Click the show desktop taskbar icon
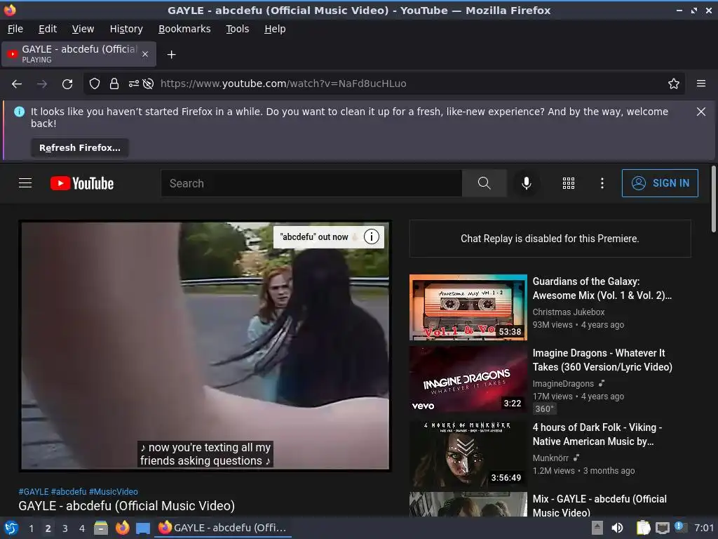The height and width of the screenshot is (539, 718). pos(143,528)
